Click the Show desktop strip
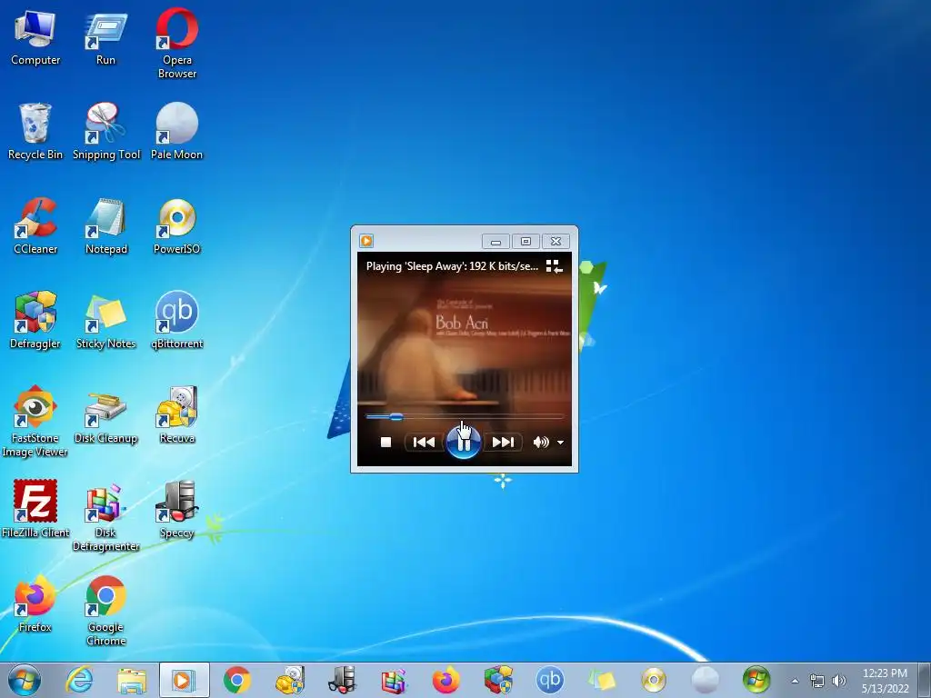Screen dimensions: 931x698 pos(925,681)
